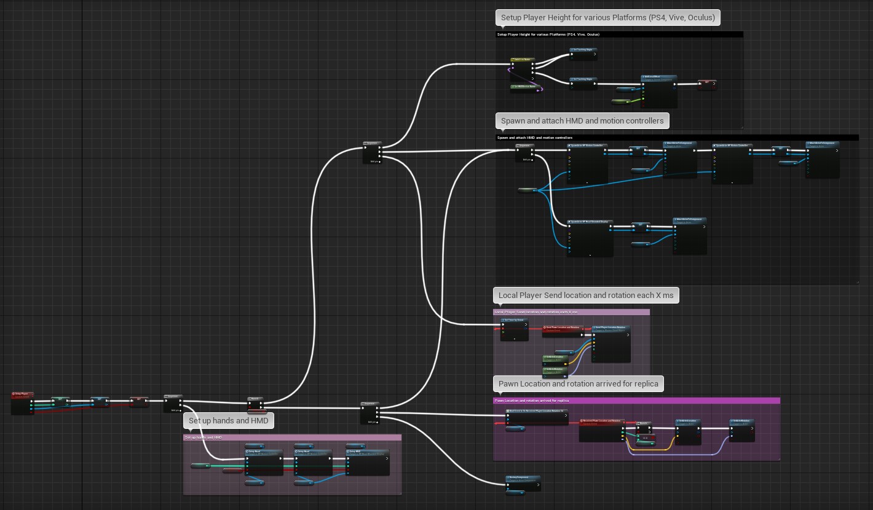The height and width of the screenshot is (510, 873).
Task: Select the AddLocalOffset node
Action: click(658, 92)
